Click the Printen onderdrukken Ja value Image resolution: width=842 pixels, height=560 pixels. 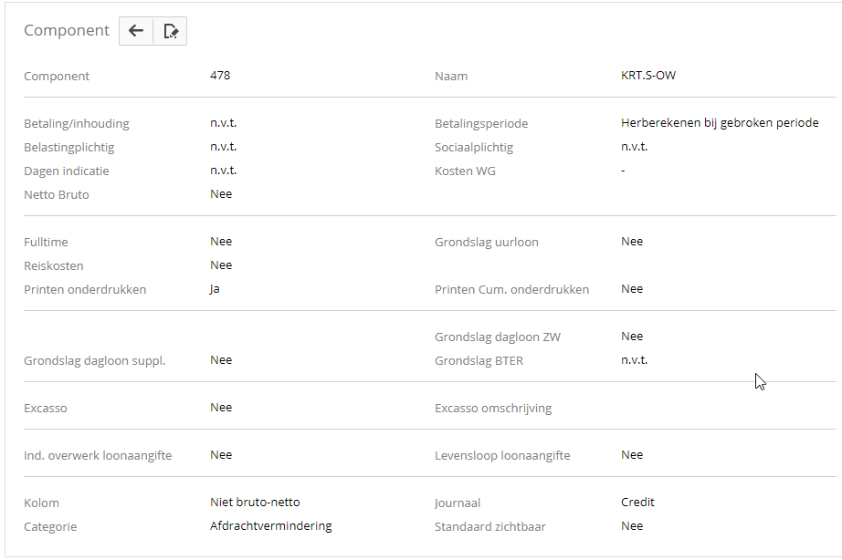216,289
